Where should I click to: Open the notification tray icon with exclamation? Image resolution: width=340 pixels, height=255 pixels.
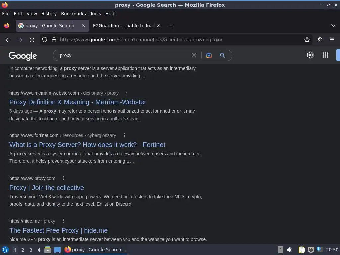coord(319,249)
